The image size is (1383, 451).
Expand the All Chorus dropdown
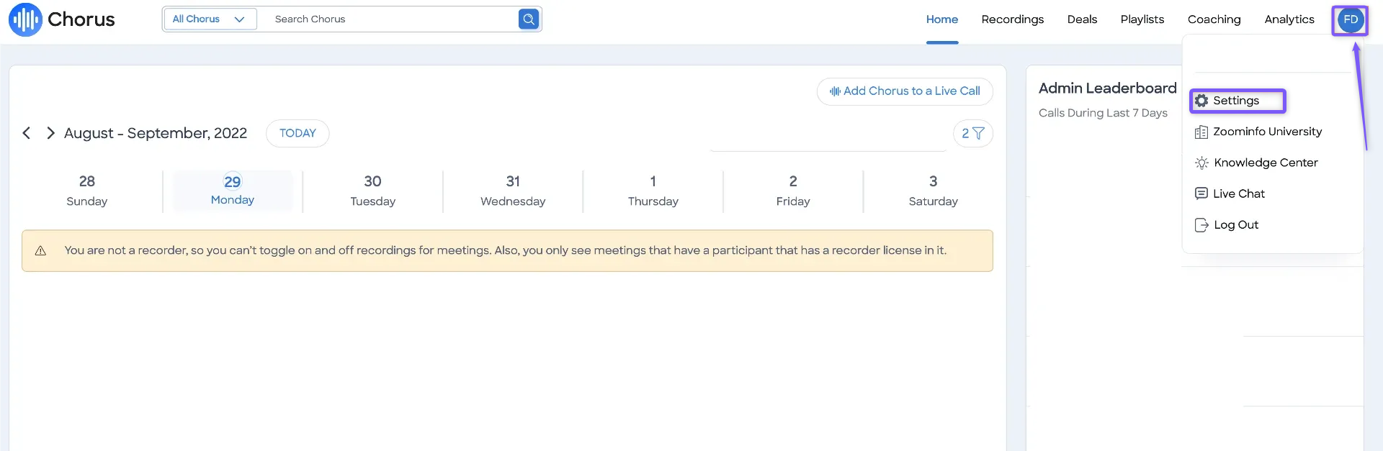click(x=210, y=19)
